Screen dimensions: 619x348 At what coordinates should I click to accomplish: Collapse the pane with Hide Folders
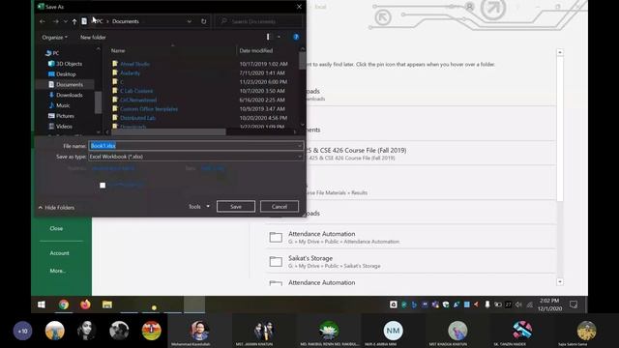coord(56,207)
